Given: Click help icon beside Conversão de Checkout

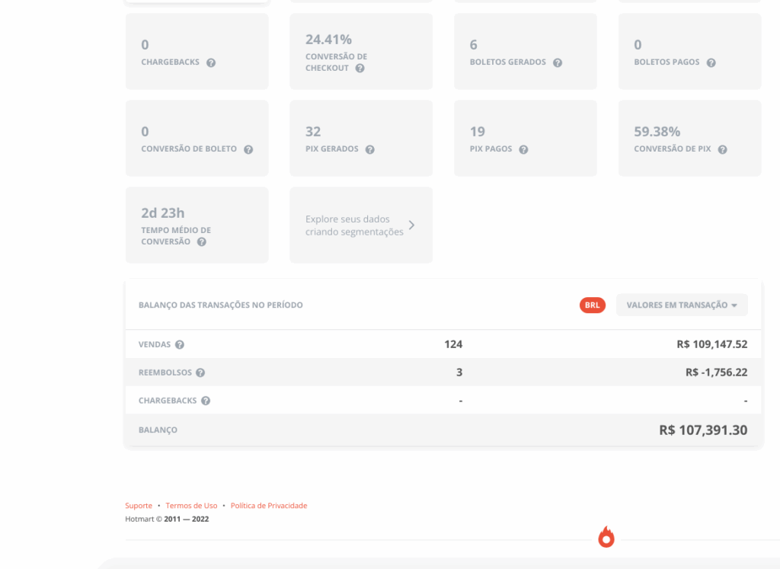Looking at the screenshot, I should [x=360, y=69].
